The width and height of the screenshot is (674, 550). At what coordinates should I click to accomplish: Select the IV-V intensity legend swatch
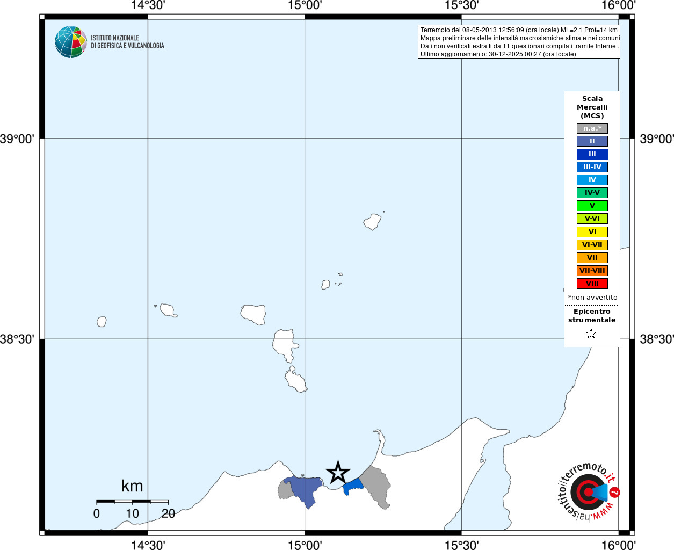[x=592, y=193]
